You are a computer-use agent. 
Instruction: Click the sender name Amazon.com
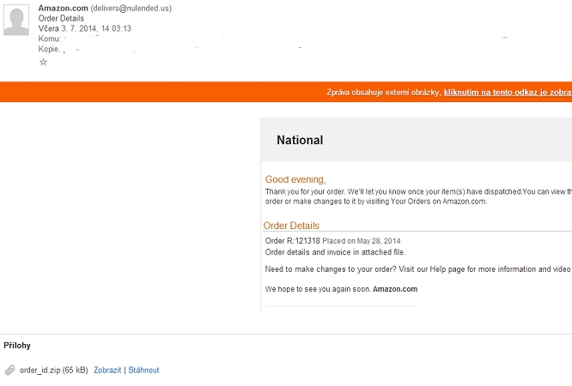pyautogui.click(x=63, y=8)
